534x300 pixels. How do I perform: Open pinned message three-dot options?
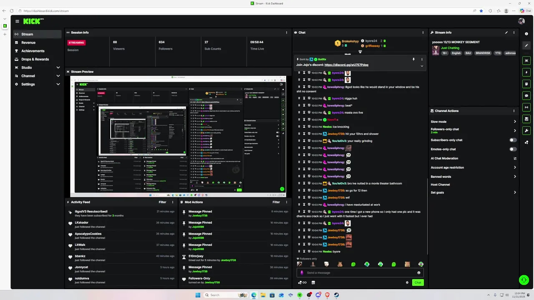[422, 59]
